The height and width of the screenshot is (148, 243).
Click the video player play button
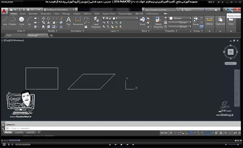(121, 144)
